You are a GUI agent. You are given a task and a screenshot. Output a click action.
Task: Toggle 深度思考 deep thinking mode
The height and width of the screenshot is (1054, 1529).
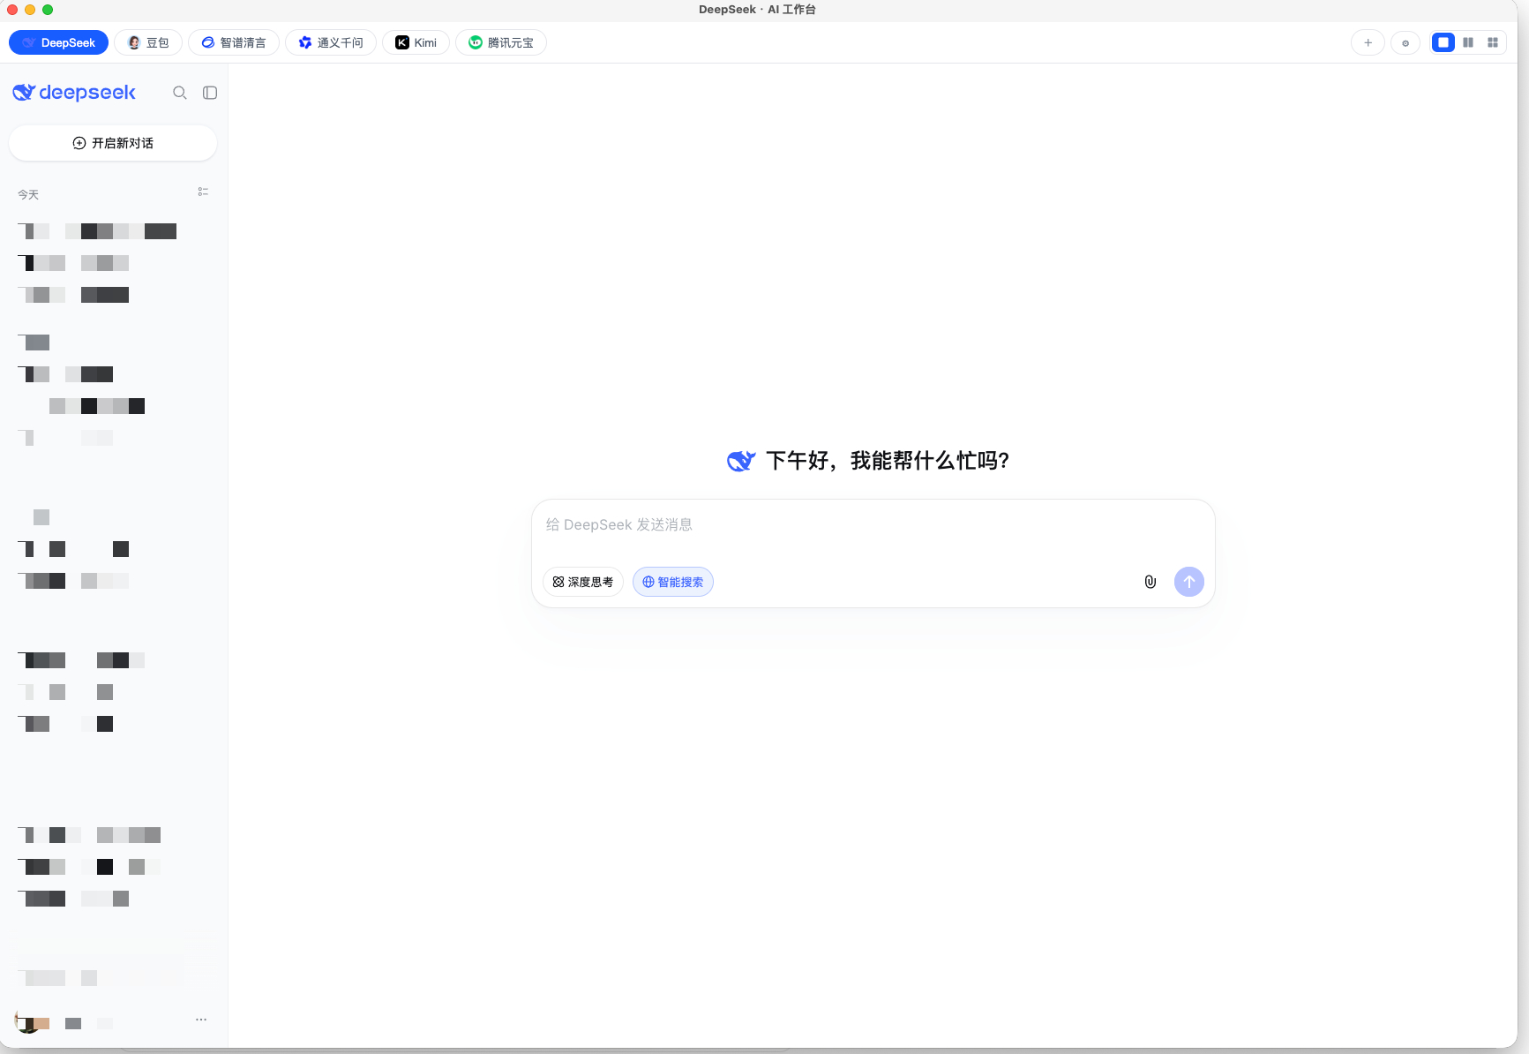583,582
